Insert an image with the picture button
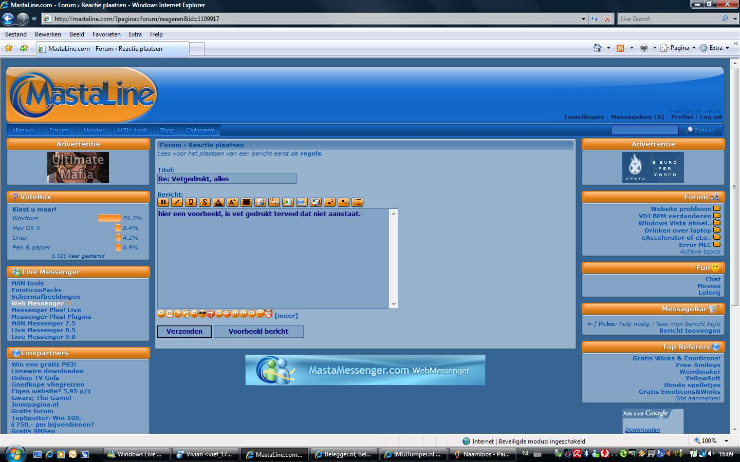740x462 pixels. coord(260,202)
